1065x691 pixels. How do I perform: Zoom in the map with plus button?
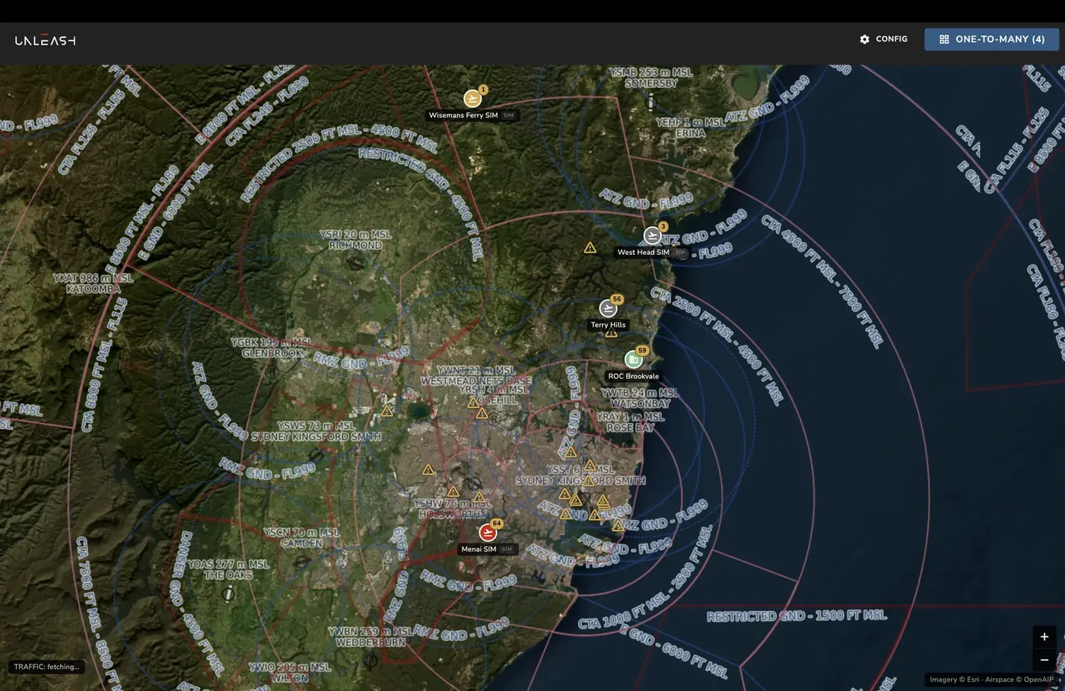1044,636
